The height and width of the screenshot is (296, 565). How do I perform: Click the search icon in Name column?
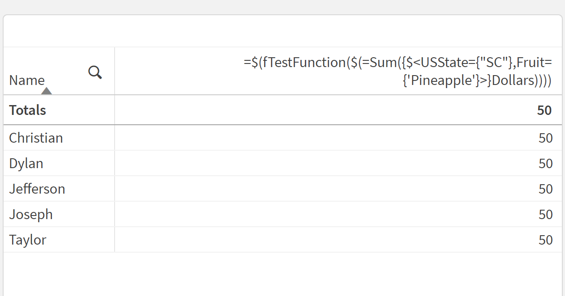tap(95, 72)
